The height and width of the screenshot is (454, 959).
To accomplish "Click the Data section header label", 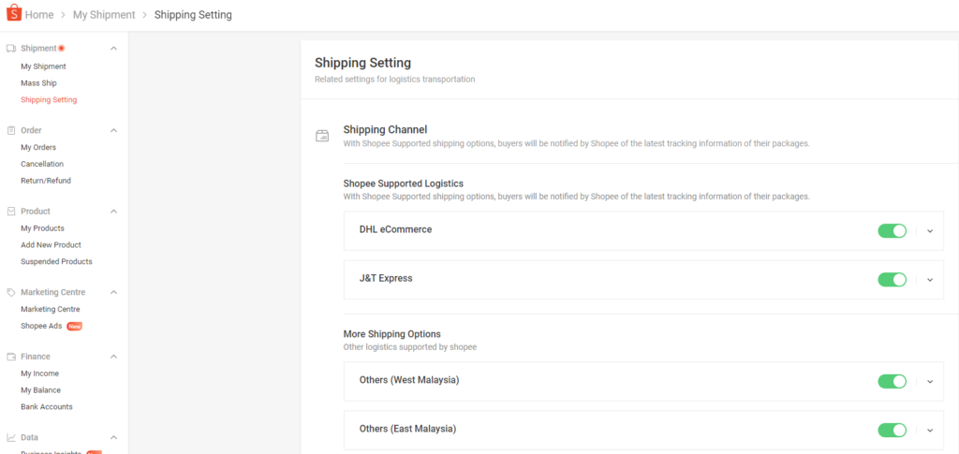I will tap(29, 437).
